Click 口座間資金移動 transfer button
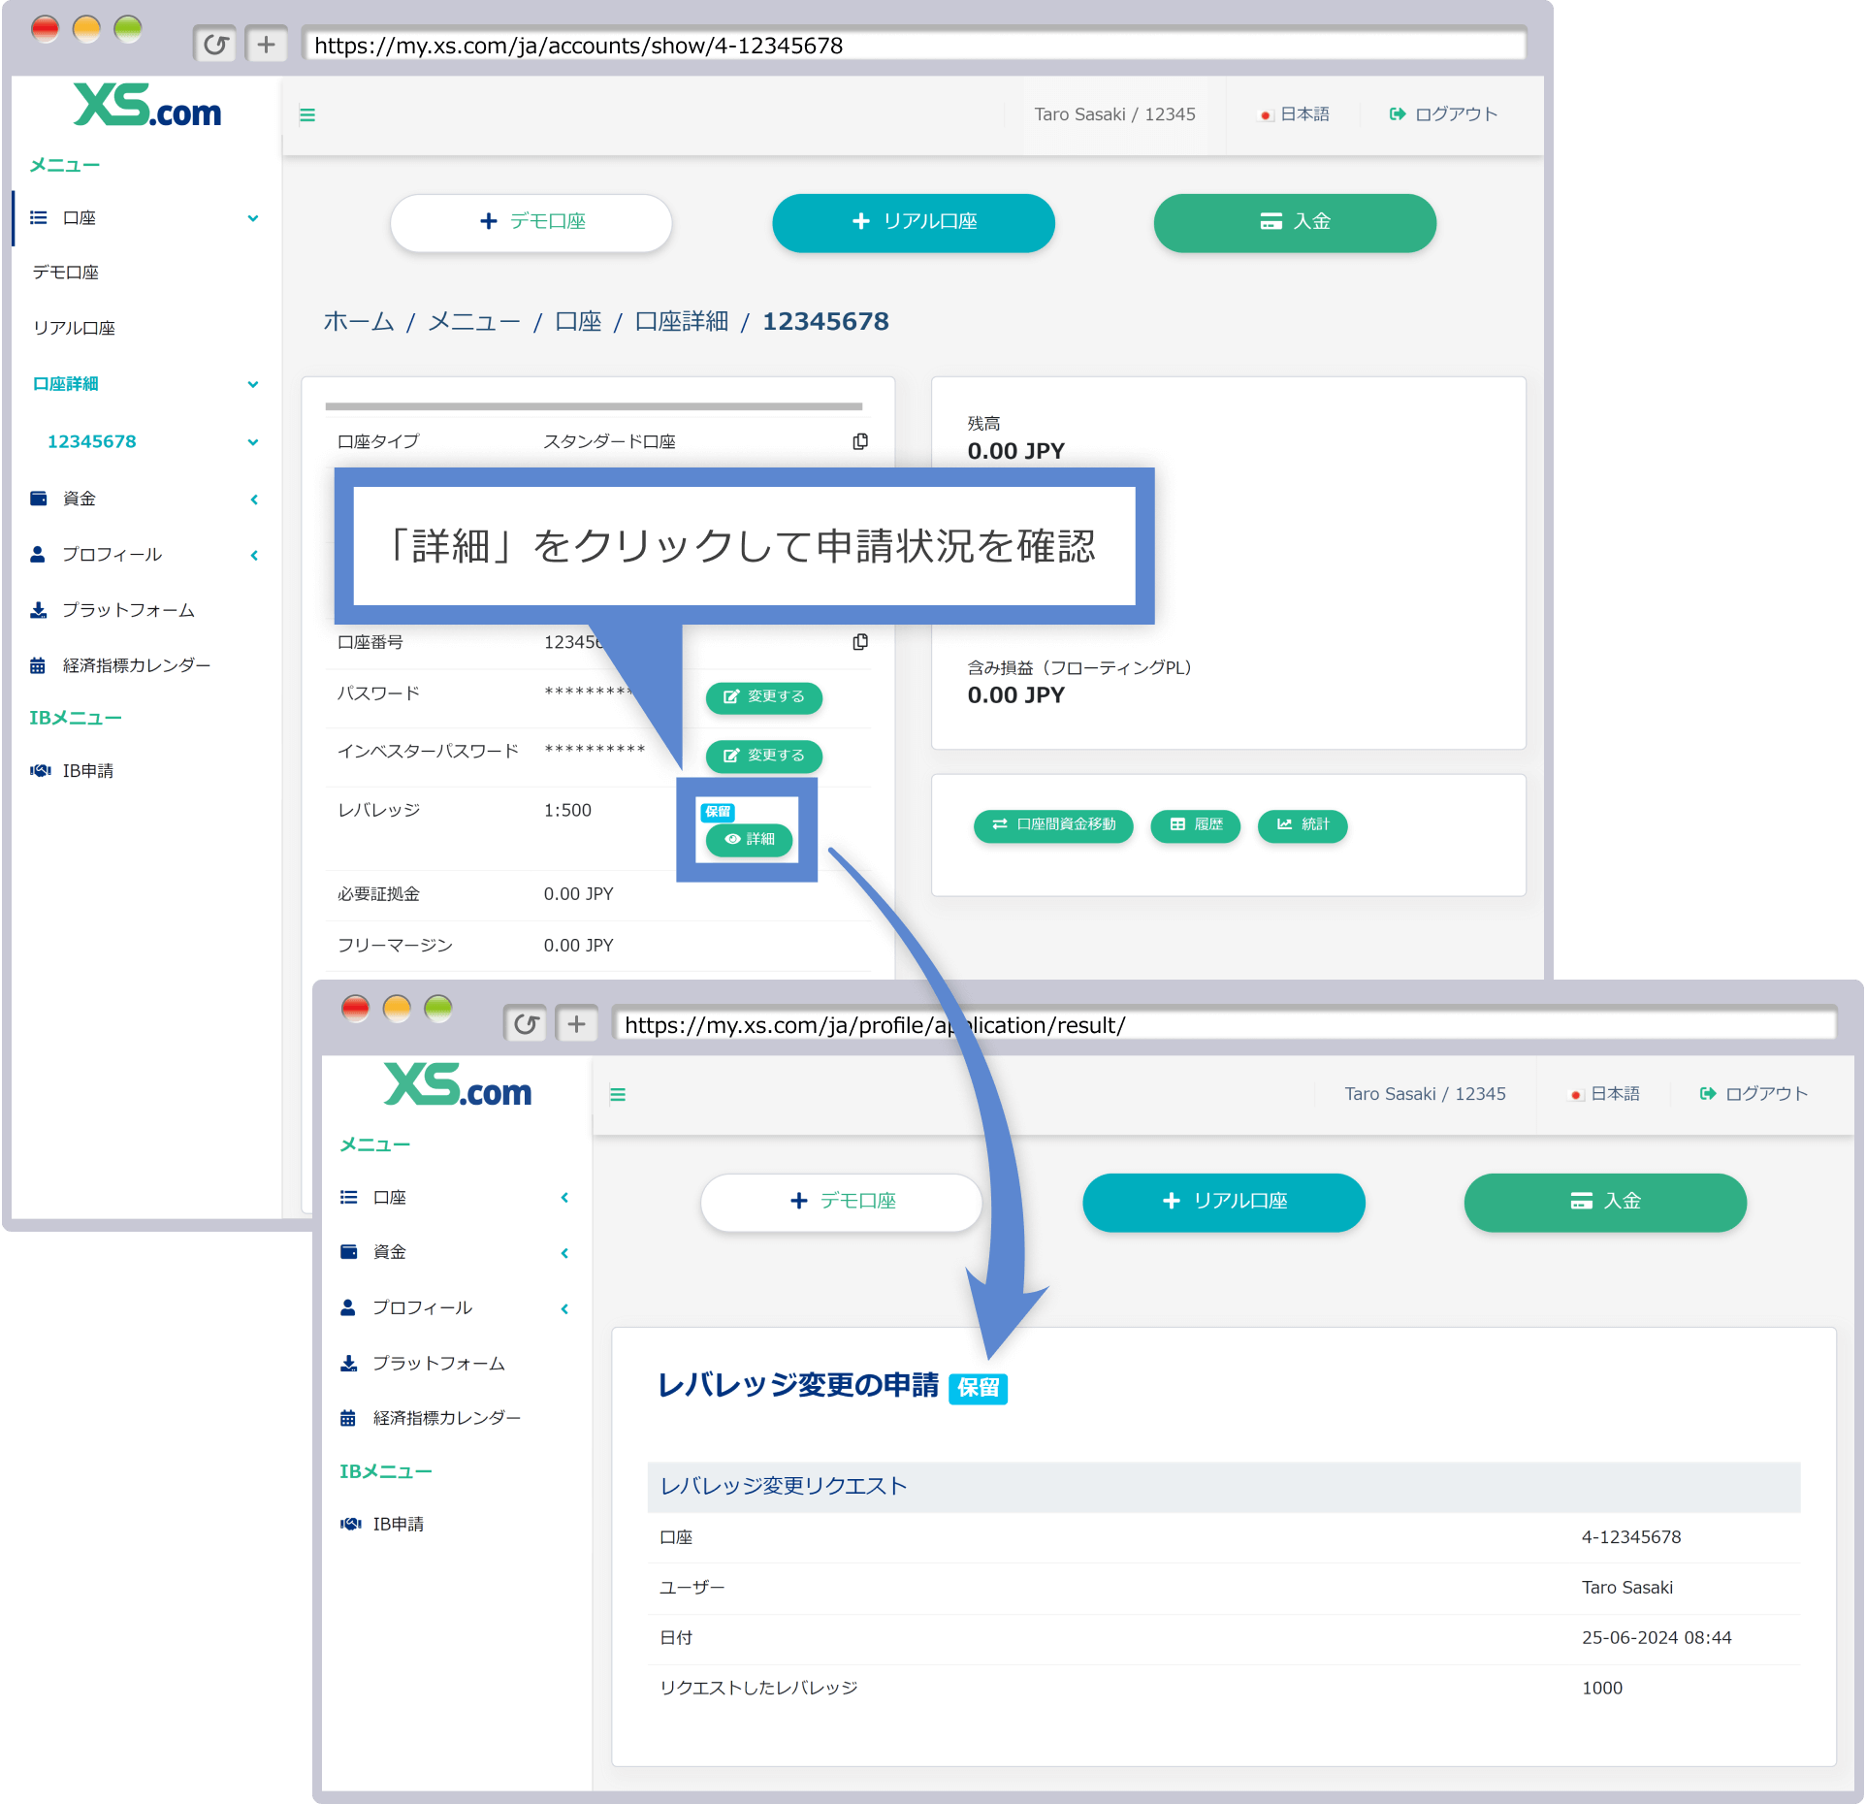The width and height of the screenshot is (1866, 1804). (x=1053, y=825)
